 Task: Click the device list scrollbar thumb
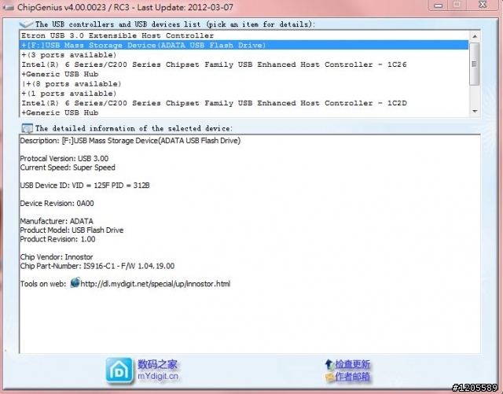pos(475,64)
